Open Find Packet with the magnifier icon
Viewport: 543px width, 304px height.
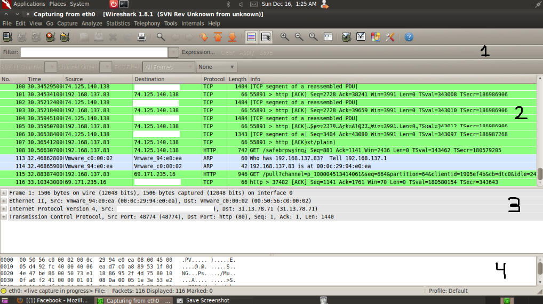pyautogui.click(x=161, y=37)
